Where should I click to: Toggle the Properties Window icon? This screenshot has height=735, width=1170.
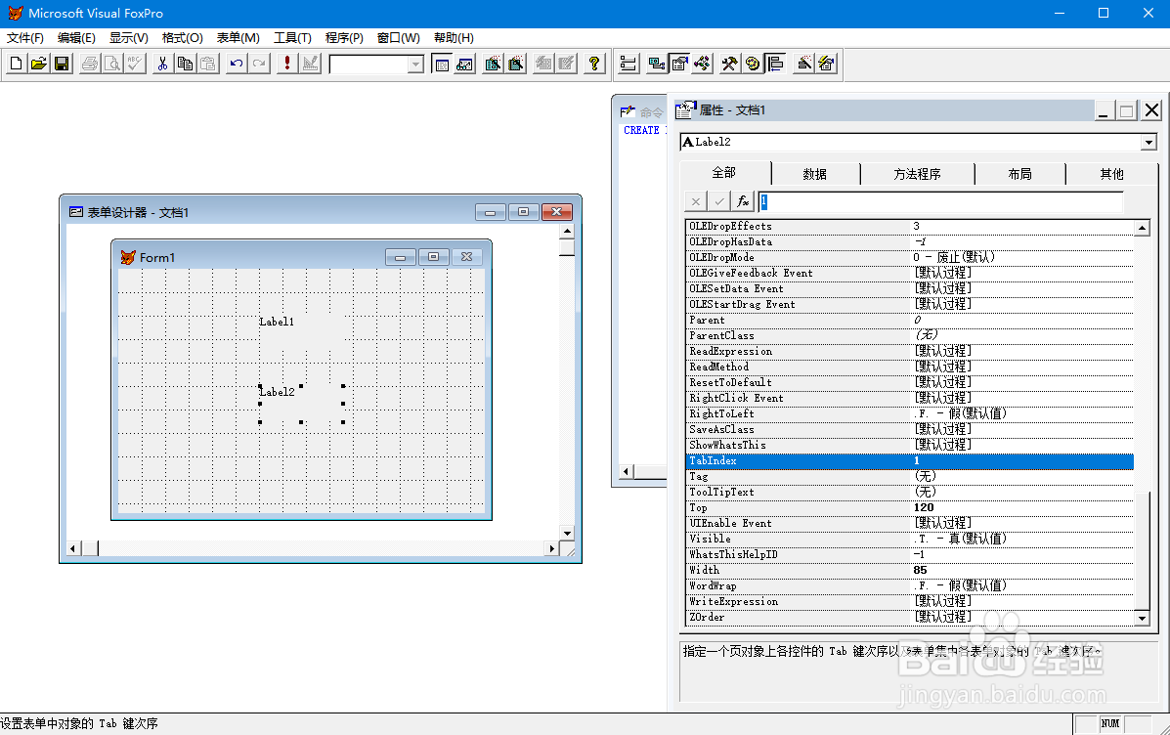[x=679, y=64]
